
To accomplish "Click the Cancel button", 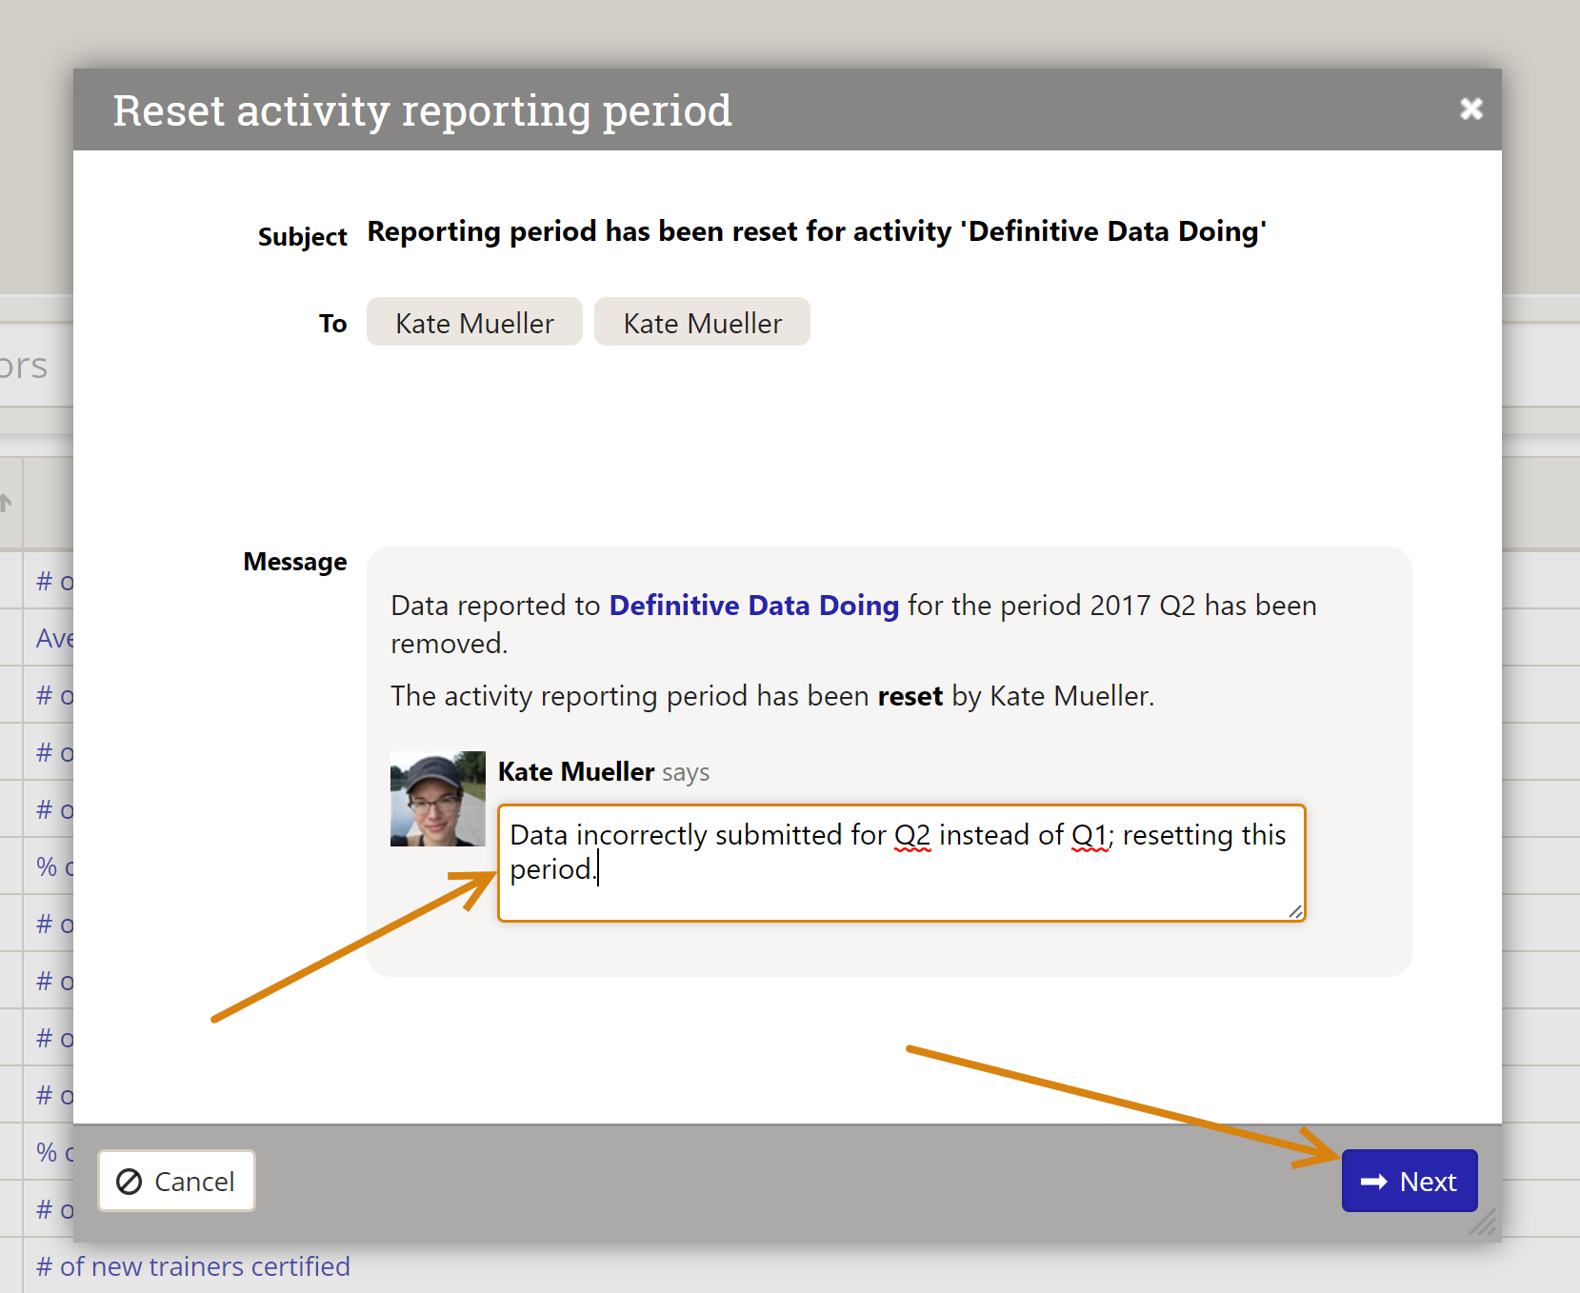I will pos(176,1181).
